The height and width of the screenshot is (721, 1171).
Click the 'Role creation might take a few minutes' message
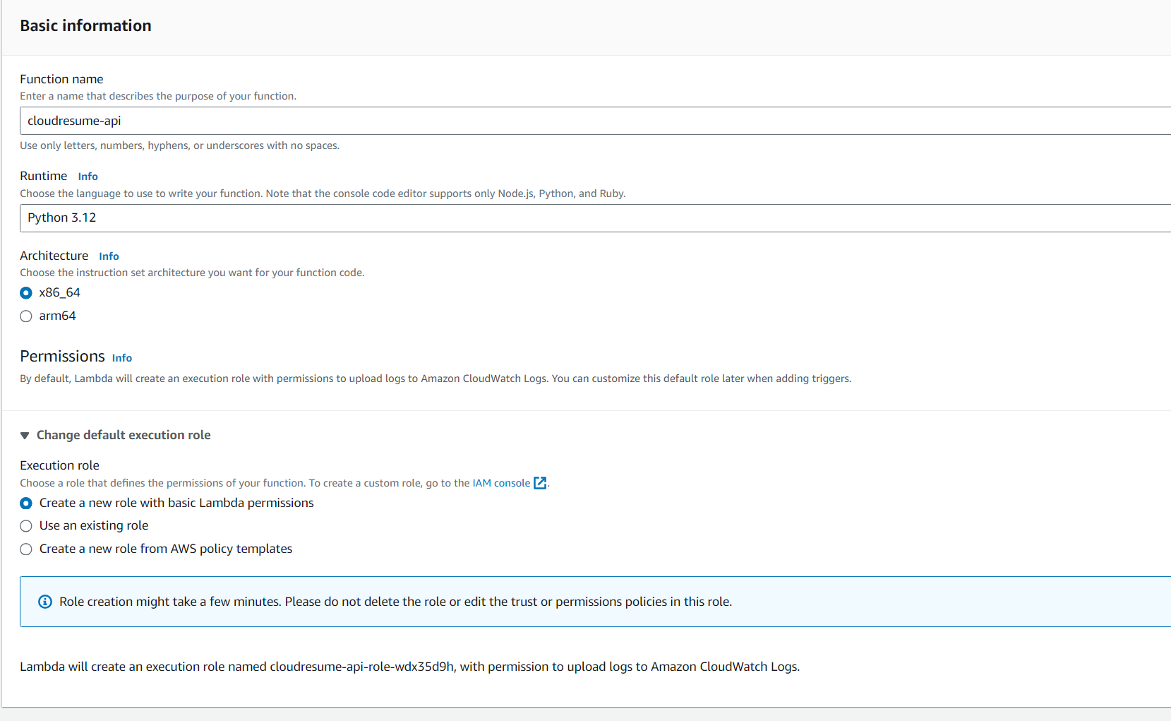pyautogui.click(x=395, y=602)
